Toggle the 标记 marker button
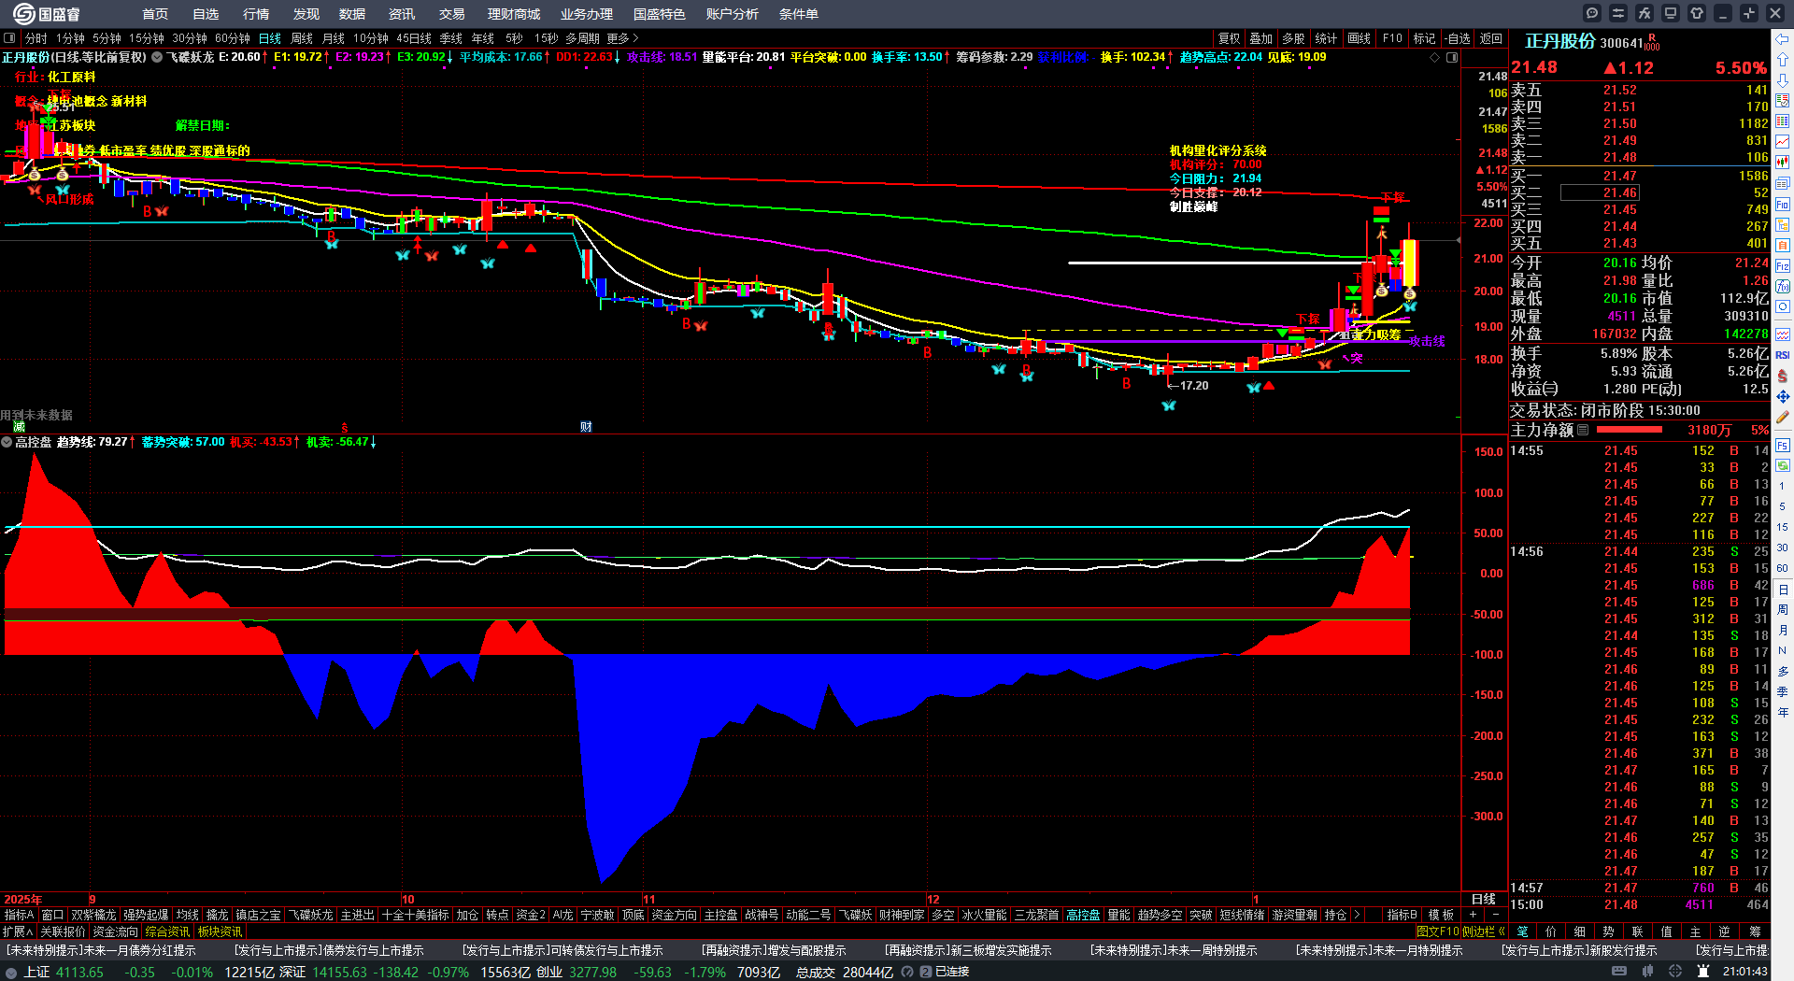Screen dimensions: 1794x981 tap(1424, 38)
